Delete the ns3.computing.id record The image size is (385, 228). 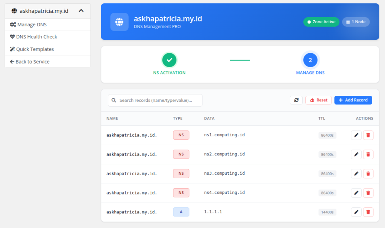point(368,174)
